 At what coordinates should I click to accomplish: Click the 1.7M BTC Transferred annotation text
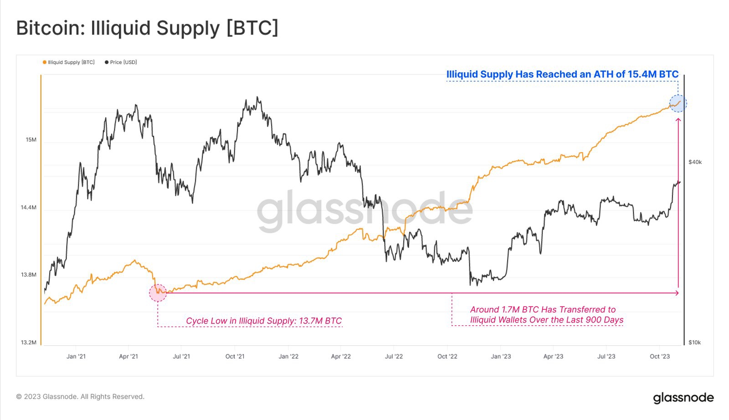[546, 315]
